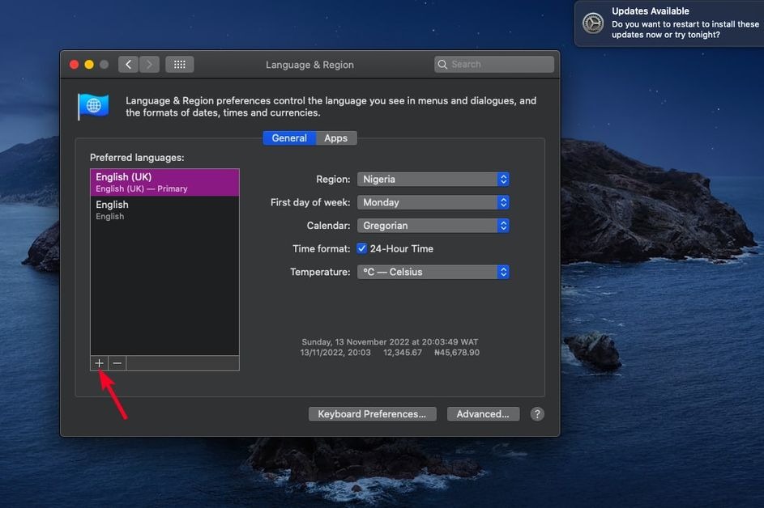Screen dimensions: 764x508
Task: Expand the First day of week dropdown
Action: coord(433,203)
